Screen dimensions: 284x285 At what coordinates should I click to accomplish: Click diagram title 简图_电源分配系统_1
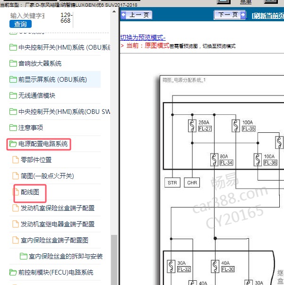pyautogui.click(x=184, y=80)
